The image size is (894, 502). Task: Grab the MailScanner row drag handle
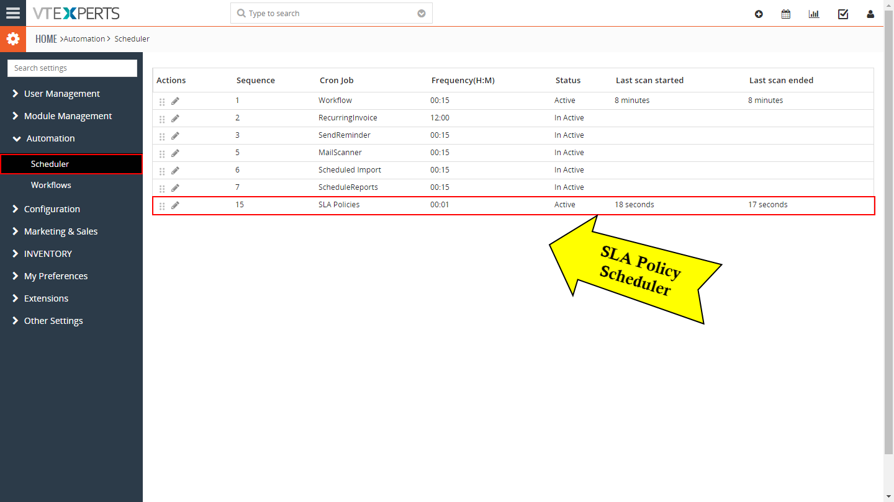coord(162,154)
